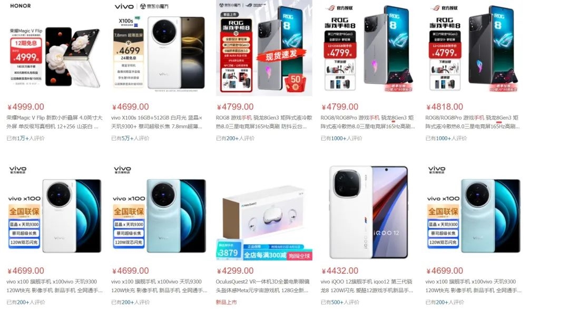The image size is (569, 309).
Task: Open the Oculus Quest 2 VR headset image
Action: [x=264, y=212]
